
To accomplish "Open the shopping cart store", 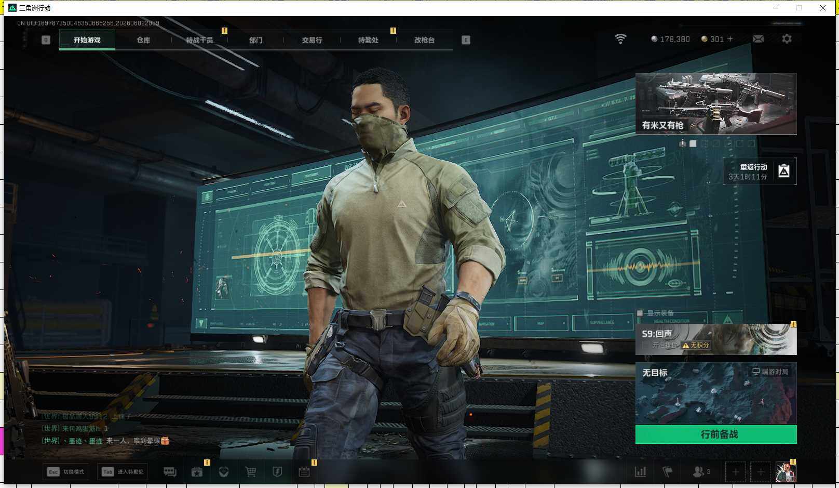I will point(251,471).
